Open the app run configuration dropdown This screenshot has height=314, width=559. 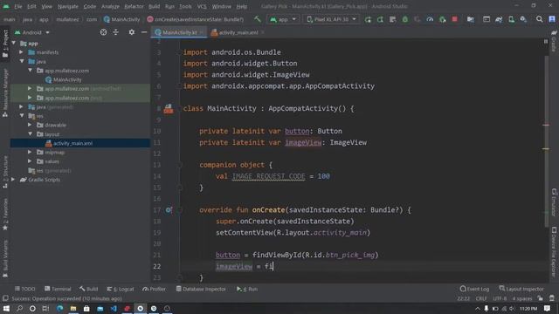pyautogui.click(x=283, y=19)
